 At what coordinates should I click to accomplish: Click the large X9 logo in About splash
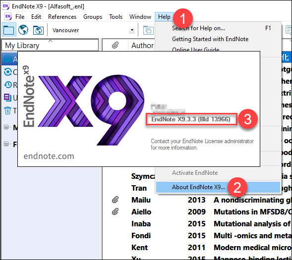[91, 110]
